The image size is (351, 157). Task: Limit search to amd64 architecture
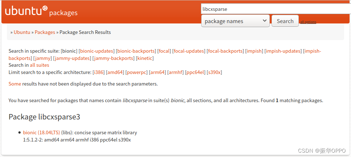[x=115, y=73]
